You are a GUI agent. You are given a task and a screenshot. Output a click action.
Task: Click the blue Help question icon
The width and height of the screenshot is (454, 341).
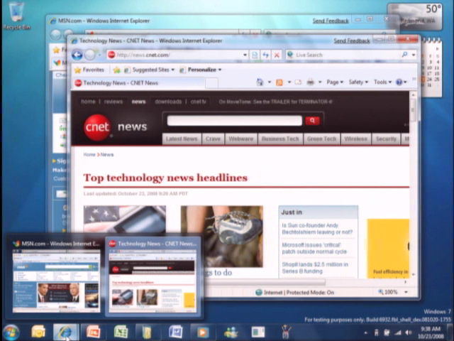[399, 82]
